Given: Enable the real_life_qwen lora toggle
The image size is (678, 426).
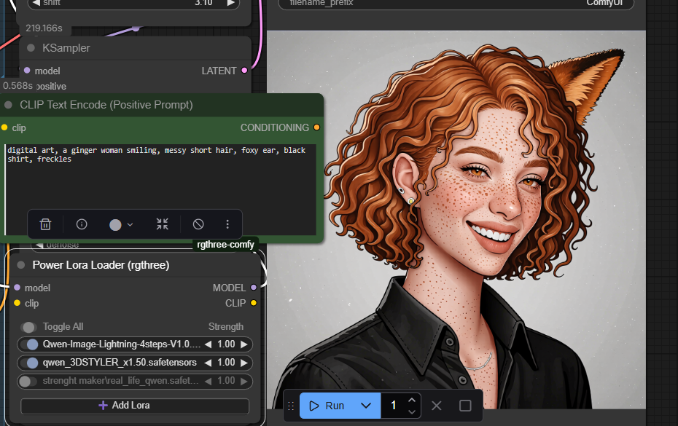Looking at the screenshot, I should coord(28,381).
